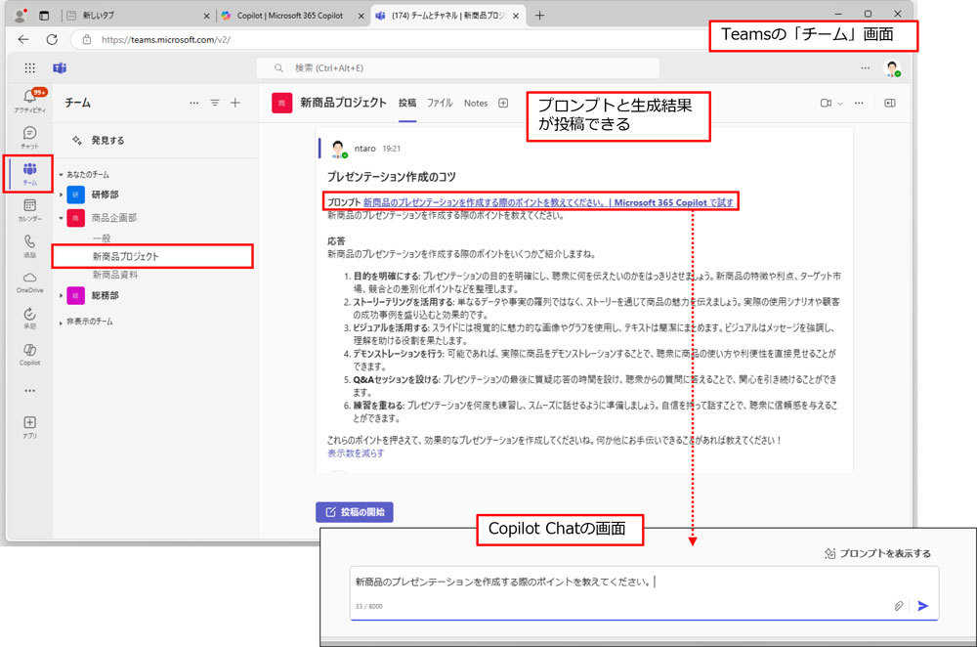Switch to the ファイル tab
Viewport: 977px width, 647px height.
coord(442,103)
